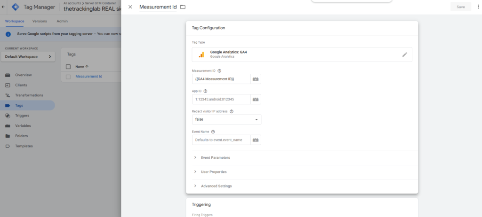This screenshot has width=482, height=217.
Task: Click the Tag Configuration heading
Action: coord(209,28)
